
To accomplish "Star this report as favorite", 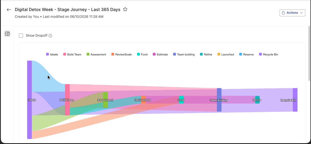I will tap(125, 9).
